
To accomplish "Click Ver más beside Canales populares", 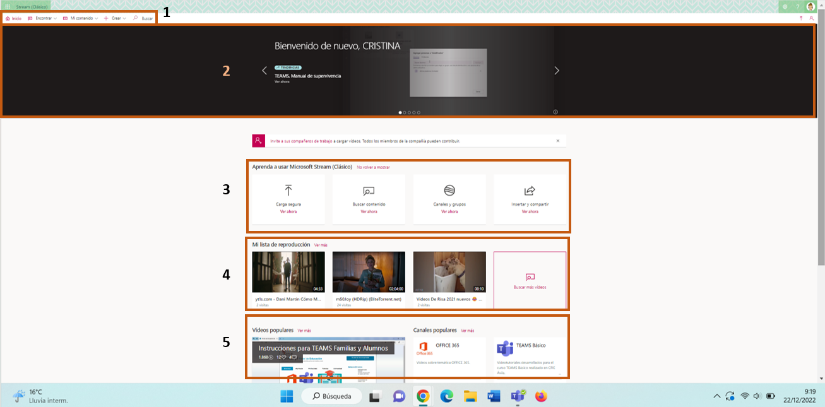I will pos(467,331).
